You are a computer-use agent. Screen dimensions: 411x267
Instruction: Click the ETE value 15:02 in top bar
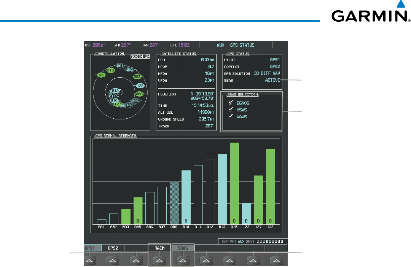[x=184, y=45]
